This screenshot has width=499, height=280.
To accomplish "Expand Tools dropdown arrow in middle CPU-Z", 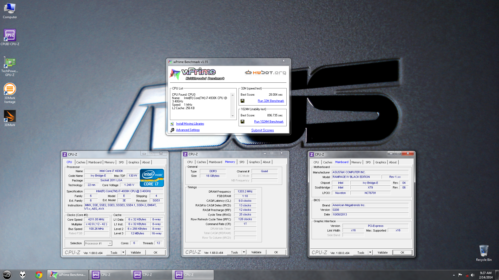I will click(244, 252).
